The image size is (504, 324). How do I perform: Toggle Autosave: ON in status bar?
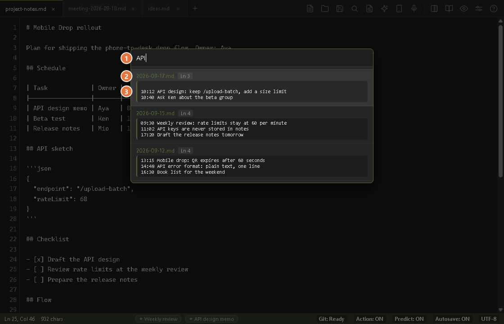453,319
